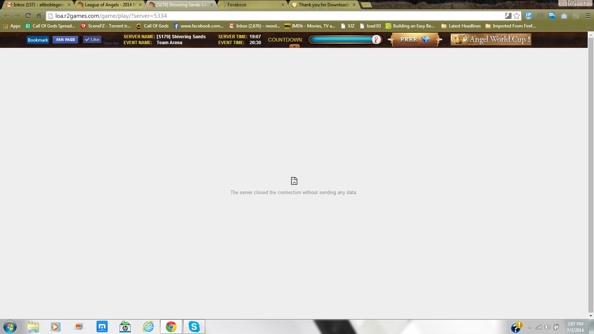Expand the hidden bookmarks overflow chevron

pos(588,26)
